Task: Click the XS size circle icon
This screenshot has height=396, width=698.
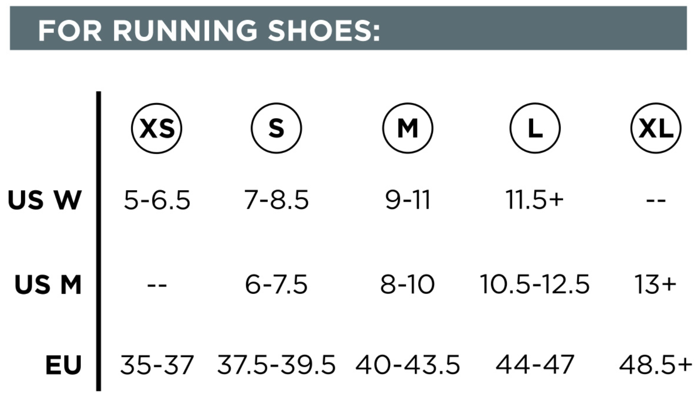Action: pyautogui.click(x=156, y=128)
